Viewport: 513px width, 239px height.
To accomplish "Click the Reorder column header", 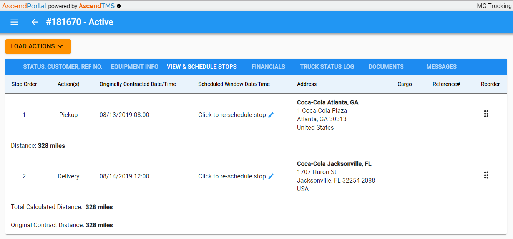I will (x=490, y=84).
